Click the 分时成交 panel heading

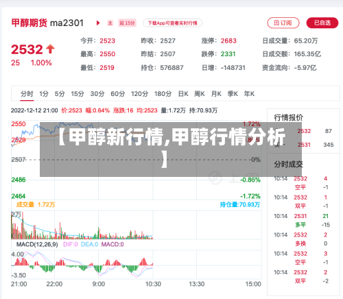point(288,164)
